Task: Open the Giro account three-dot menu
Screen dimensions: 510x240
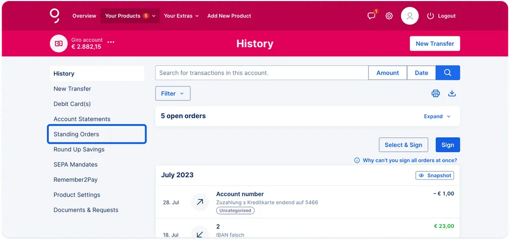Action: tap(111, 42)
